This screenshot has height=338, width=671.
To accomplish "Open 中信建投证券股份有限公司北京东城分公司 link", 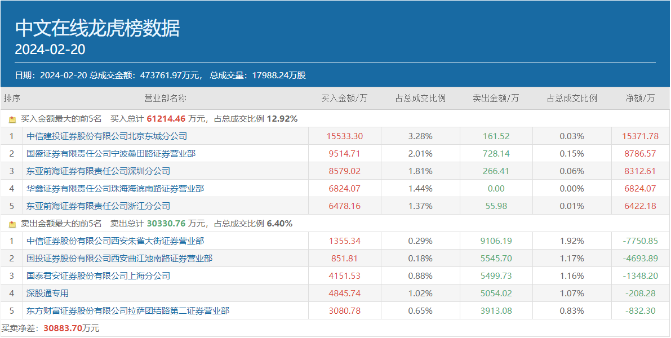I will click(x=106, y=136).
